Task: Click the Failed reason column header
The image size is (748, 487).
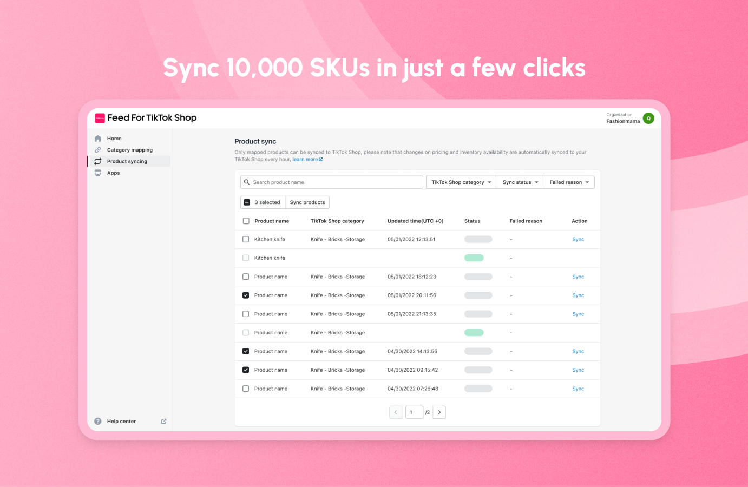Action: (x=526, y=221)
